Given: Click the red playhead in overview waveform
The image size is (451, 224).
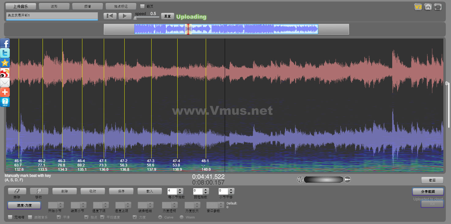Looking at the screenshot, I should pyautogui.click(x=189, y=29).
